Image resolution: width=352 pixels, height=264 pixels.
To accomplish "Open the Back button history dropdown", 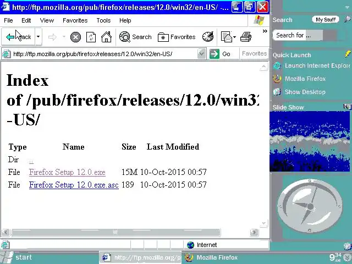I will [38, 37].
